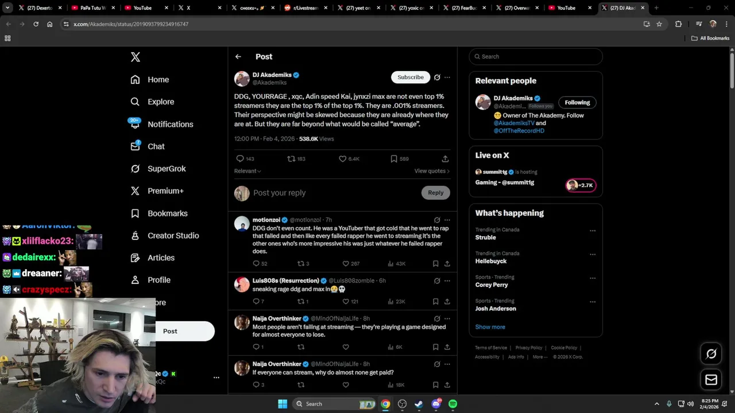Open the X logo home icon

(135, 57)
